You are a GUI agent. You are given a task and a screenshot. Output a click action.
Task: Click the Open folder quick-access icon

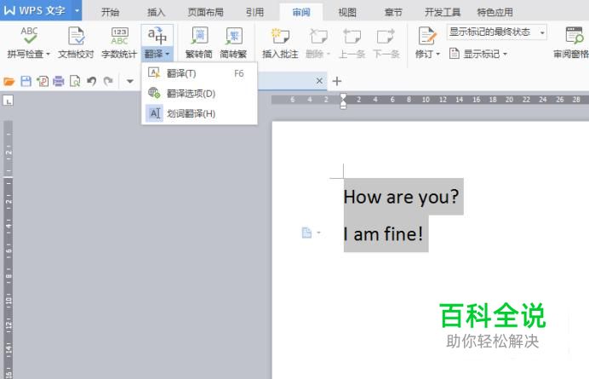point(9,81)
